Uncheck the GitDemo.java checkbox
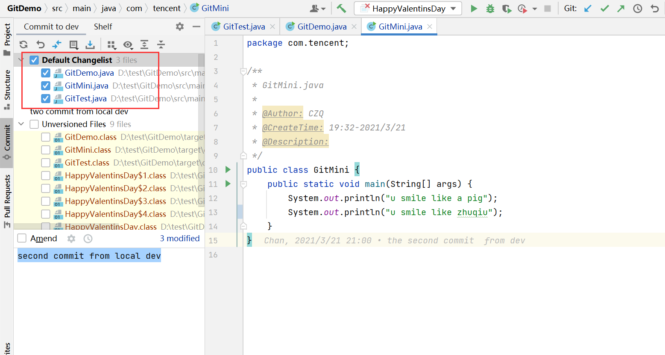The height and width of the screenshot is (355, 665). pyautogui.click(x=46, y=73)
